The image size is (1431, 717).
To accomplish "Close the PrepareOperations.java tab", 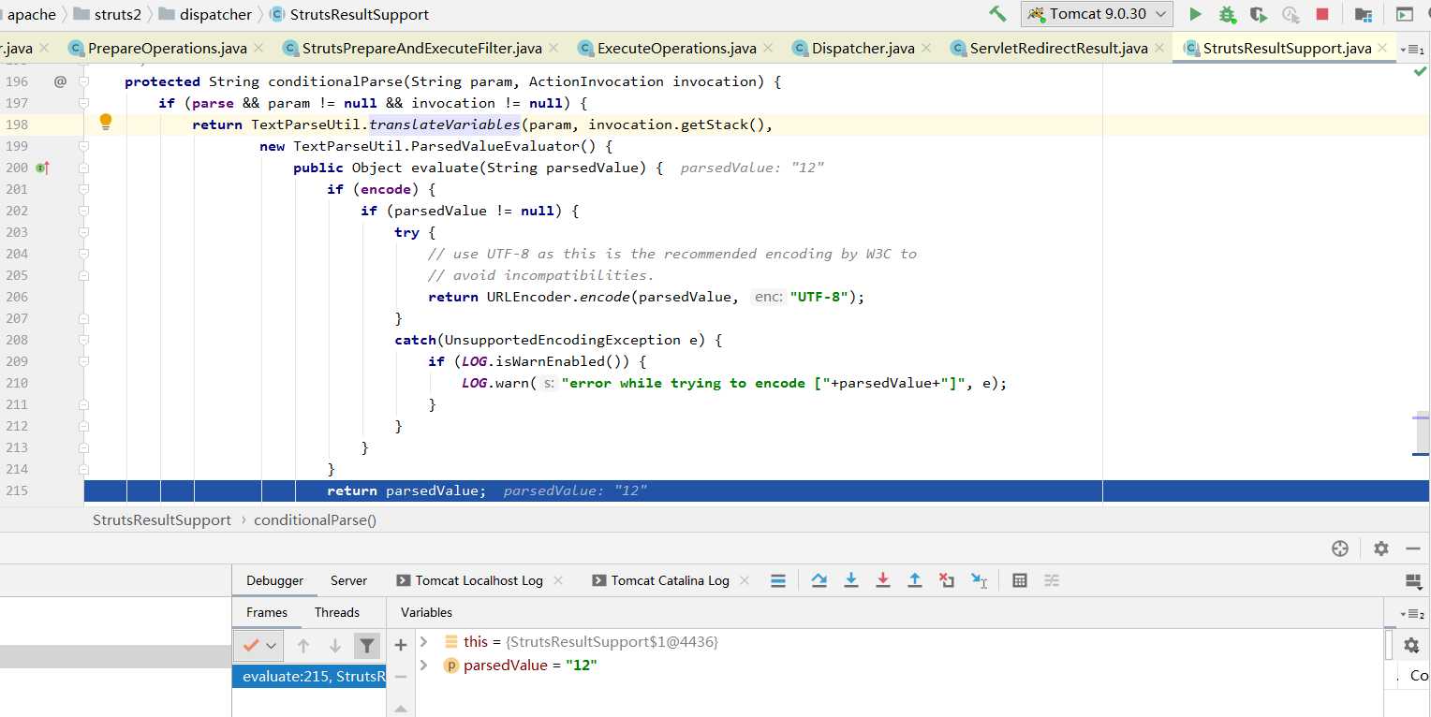I will click(x=258, y=48).
